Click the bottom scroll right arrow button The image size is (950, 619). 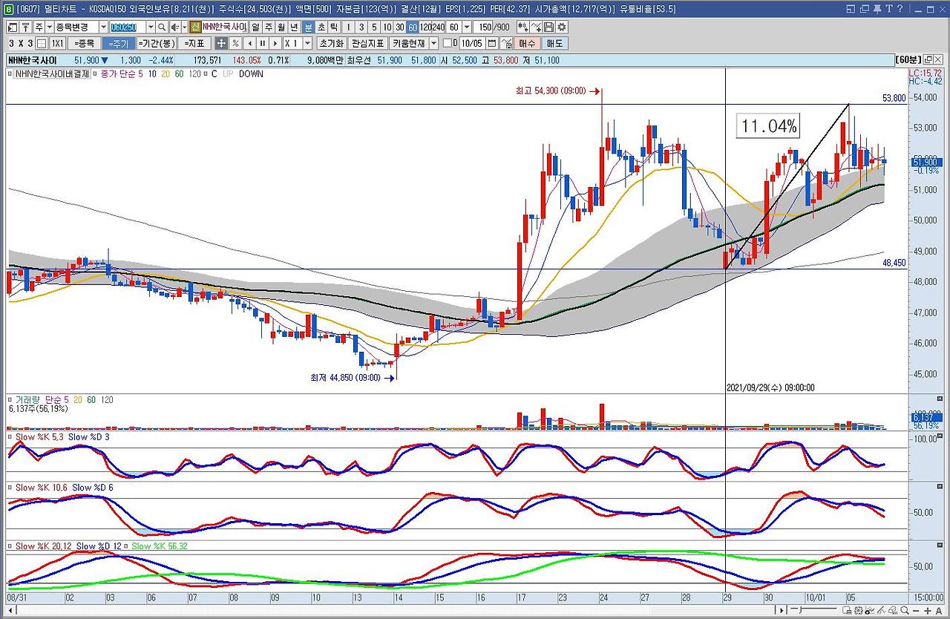tap(780, 611)
